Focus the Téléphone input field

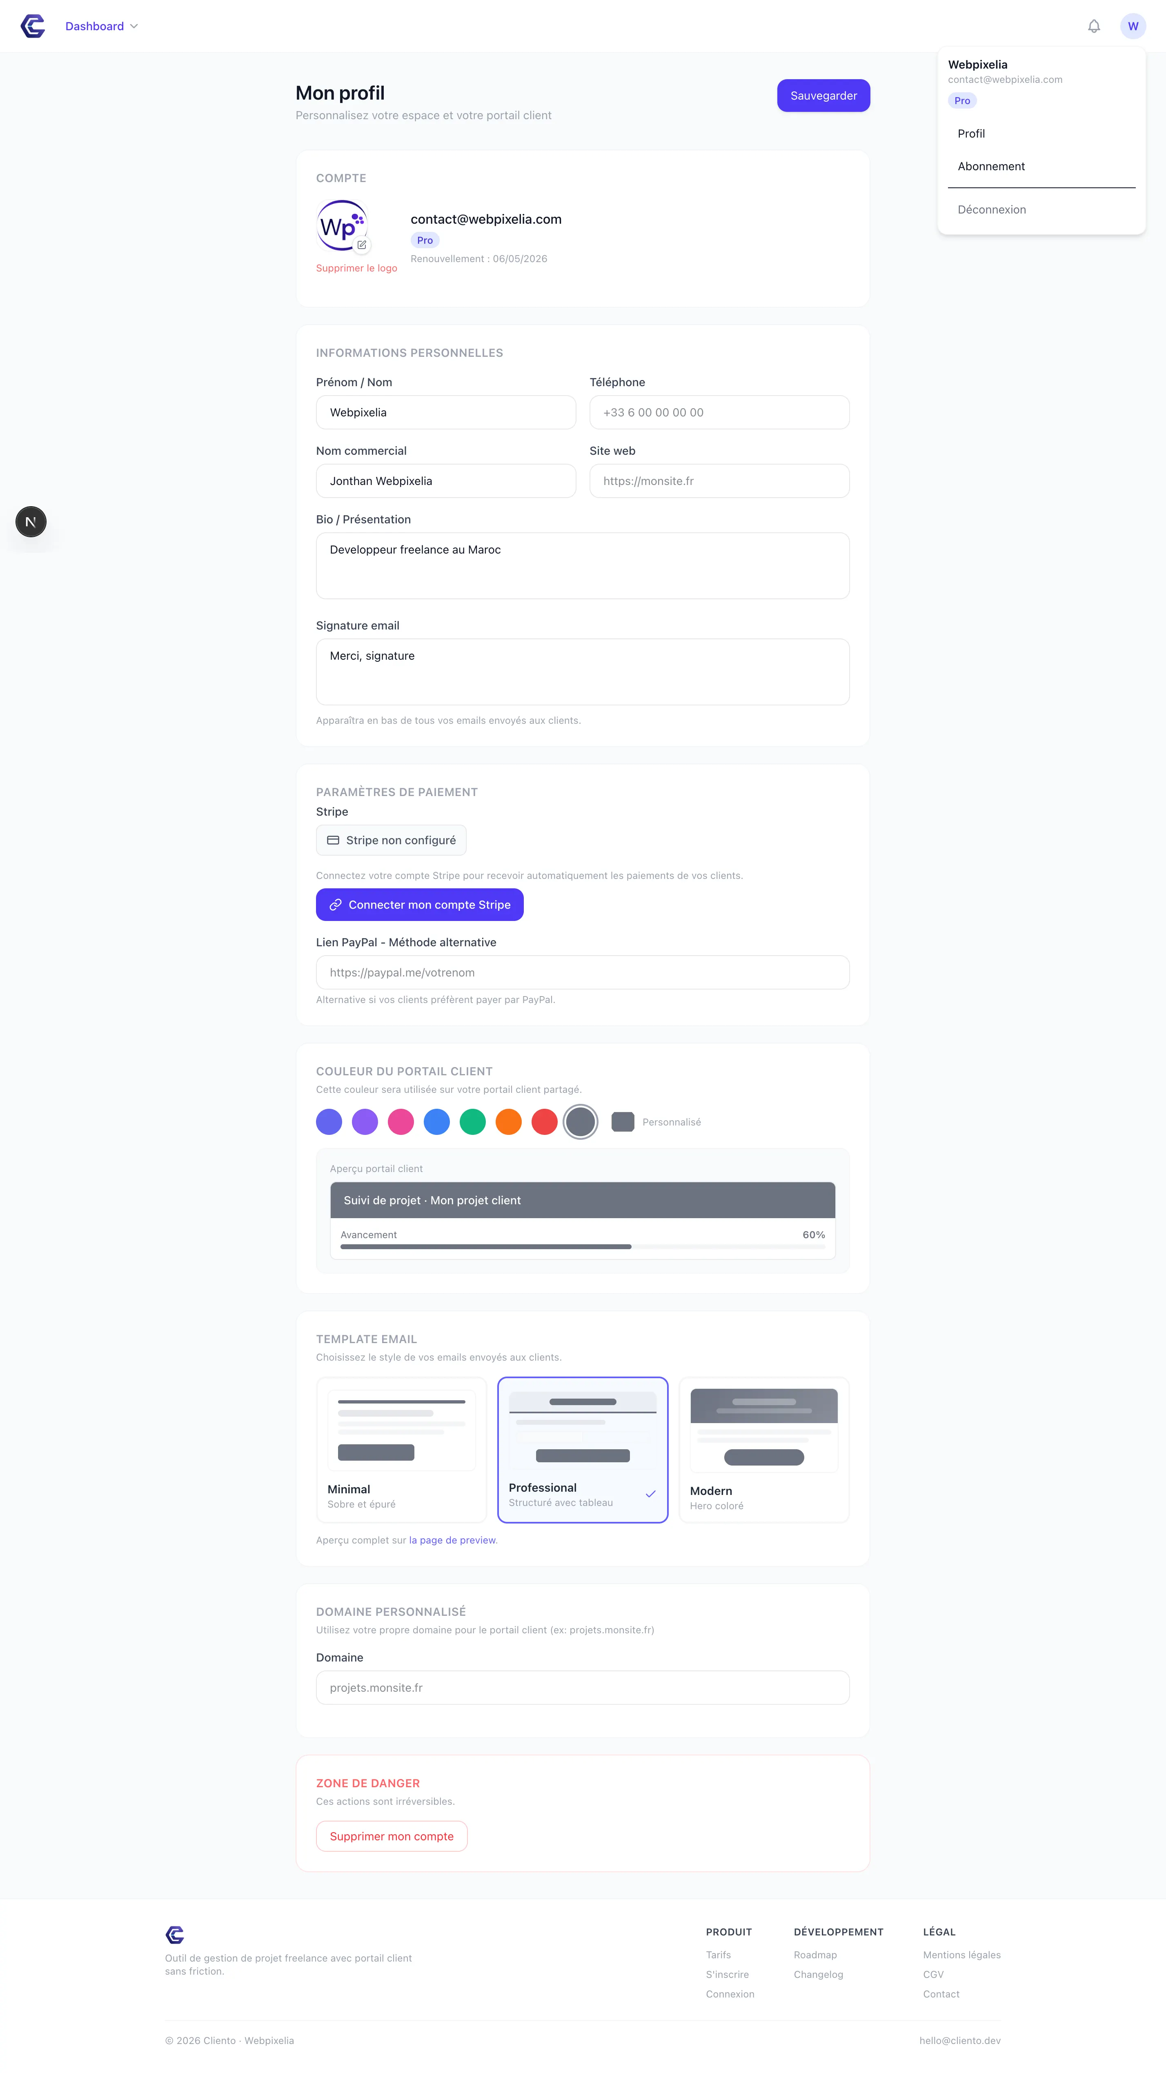pos(719,412)
